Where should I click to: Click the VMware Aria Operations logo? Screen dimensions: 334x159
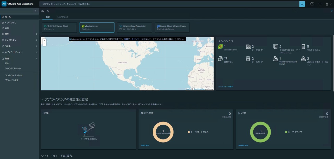coord(4,4)
